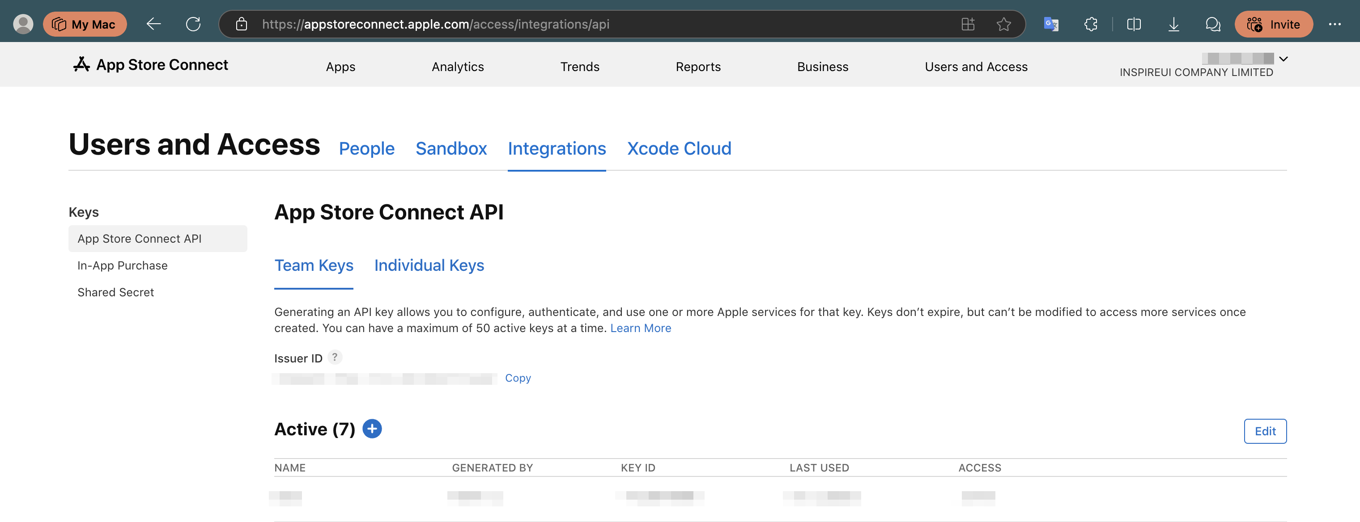
Task: Click the site lock icon in address bar
Action: coord(241,24)
